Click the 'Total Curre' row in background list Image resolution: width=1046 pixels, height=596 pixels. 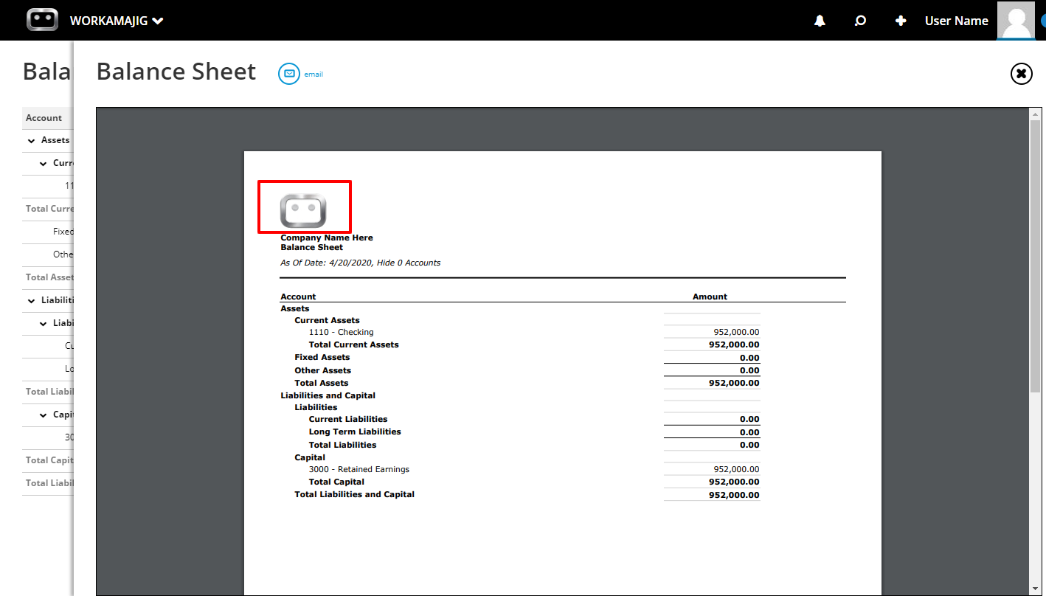pyautogui.click(x=48, y=209)
